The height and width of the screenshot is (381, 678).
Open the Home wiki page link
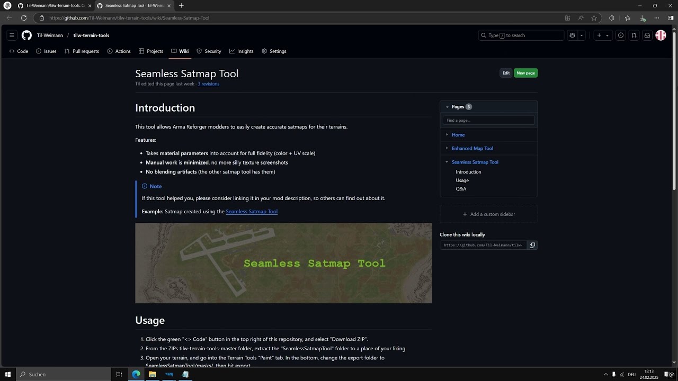(458, 135)
